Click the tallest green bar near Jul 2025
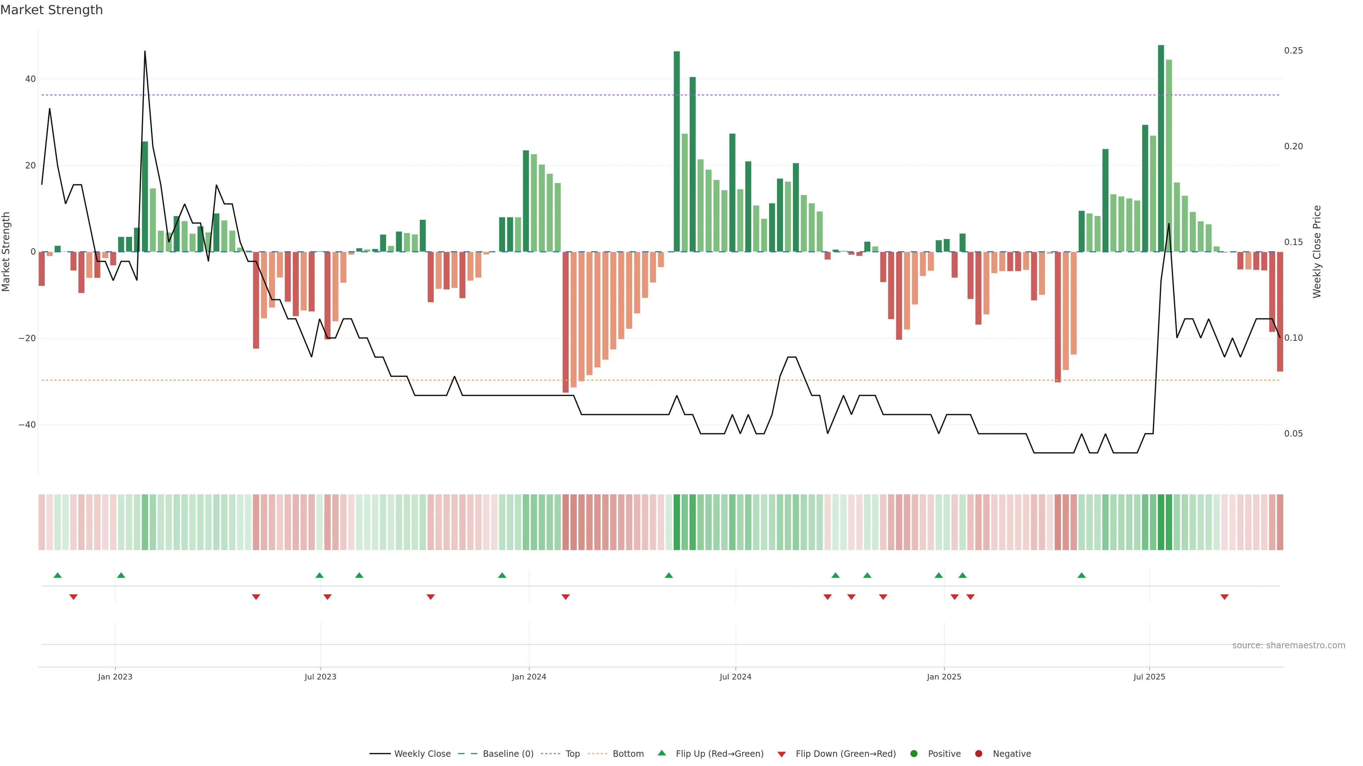 point(1161,148)
